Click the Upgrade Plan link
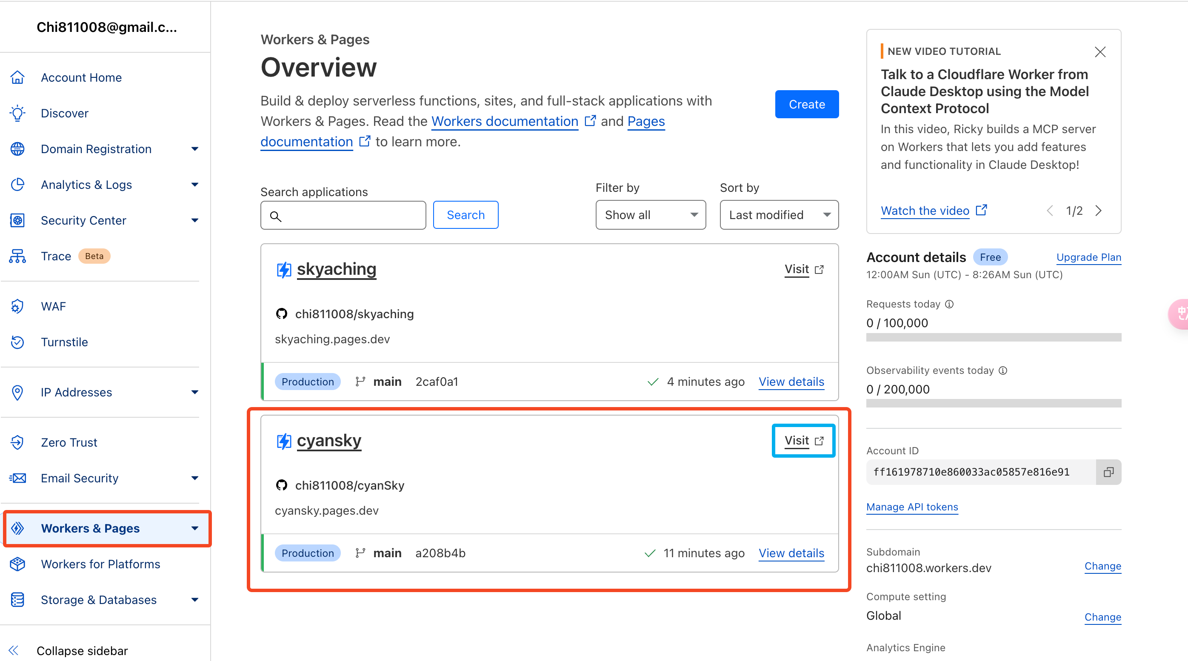Screen dimensions: 1188x661 pyautogui.click(x=1088, y=257)
